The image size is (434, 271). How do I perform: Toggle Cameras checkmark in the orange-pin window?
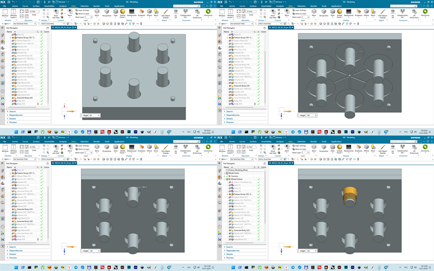227,176
